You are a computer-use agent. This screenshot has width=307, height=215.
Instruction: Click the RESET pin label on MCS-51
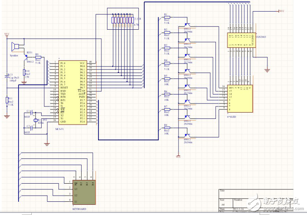pos(63,87)
